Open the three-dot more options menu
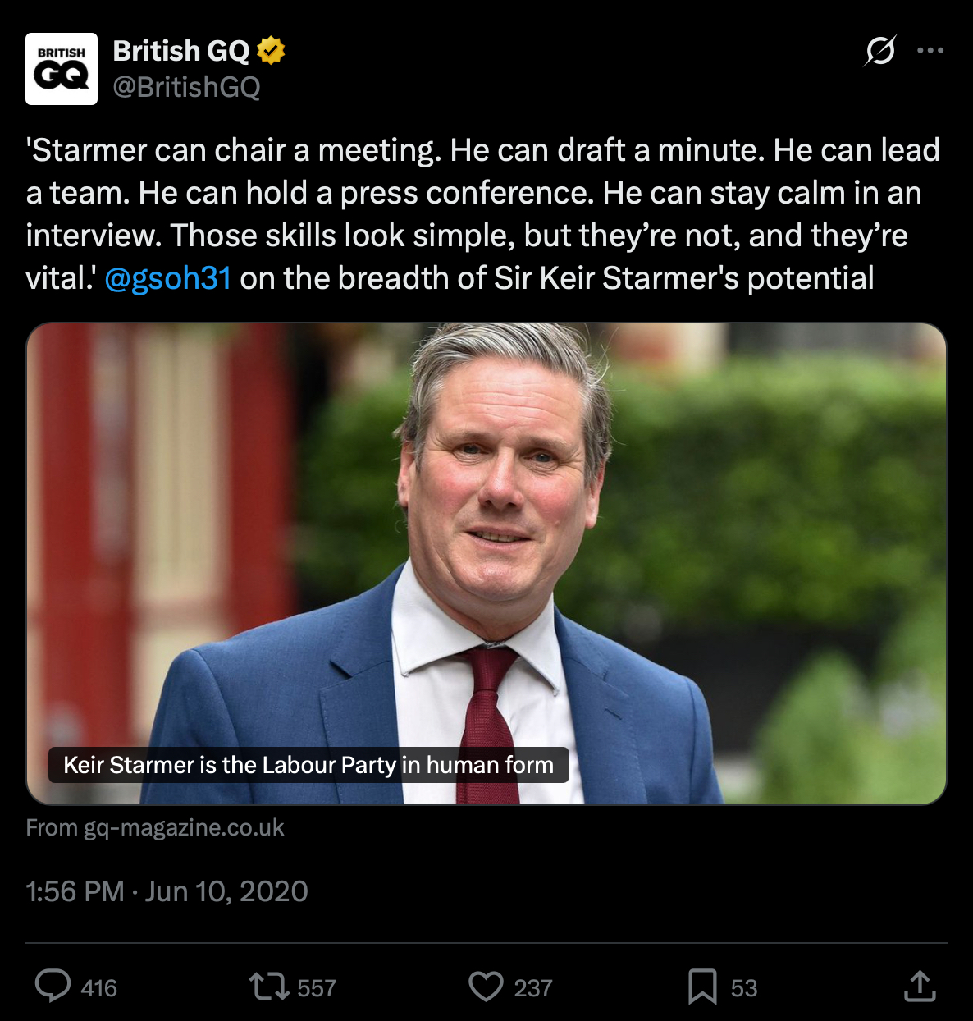This screenshot has height=1021, width=973. point(930,51)
